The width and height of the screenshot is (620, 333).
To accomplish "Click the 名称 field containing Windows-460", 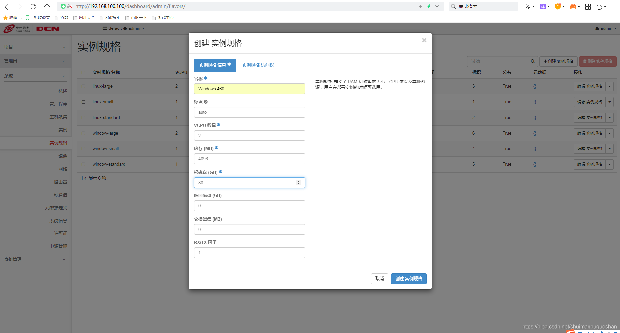I will tap(250, 89).
